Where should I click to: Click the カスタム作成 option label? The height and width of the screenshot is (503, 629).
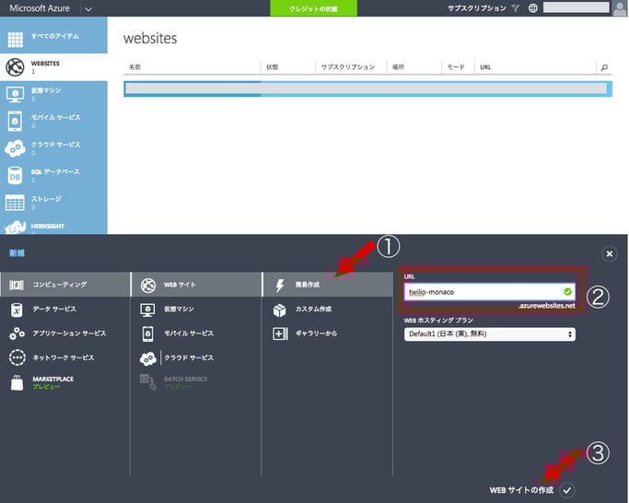click(x=313, y=310)
